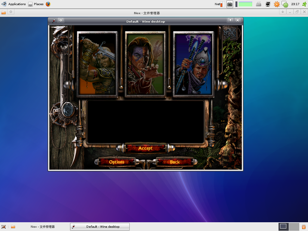Click the network computer tray icon
Screen dimensions: 308x231
[x=268, y=4]
